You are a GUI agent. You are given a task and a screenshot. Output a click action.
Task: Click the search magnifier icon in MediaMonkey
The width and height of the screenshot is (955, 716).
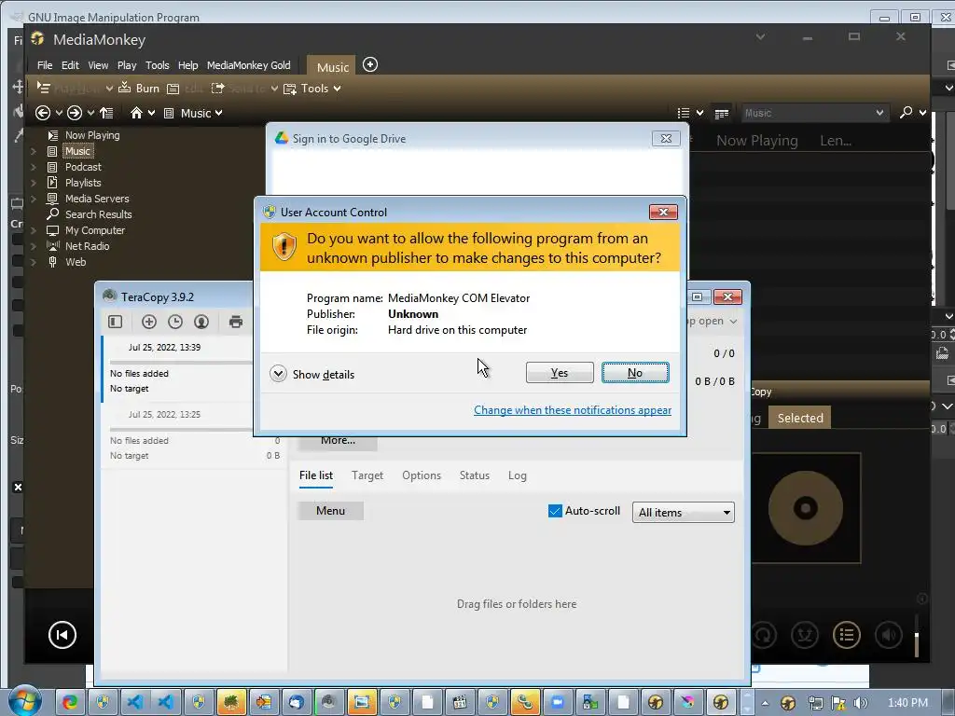coord(907,112)
